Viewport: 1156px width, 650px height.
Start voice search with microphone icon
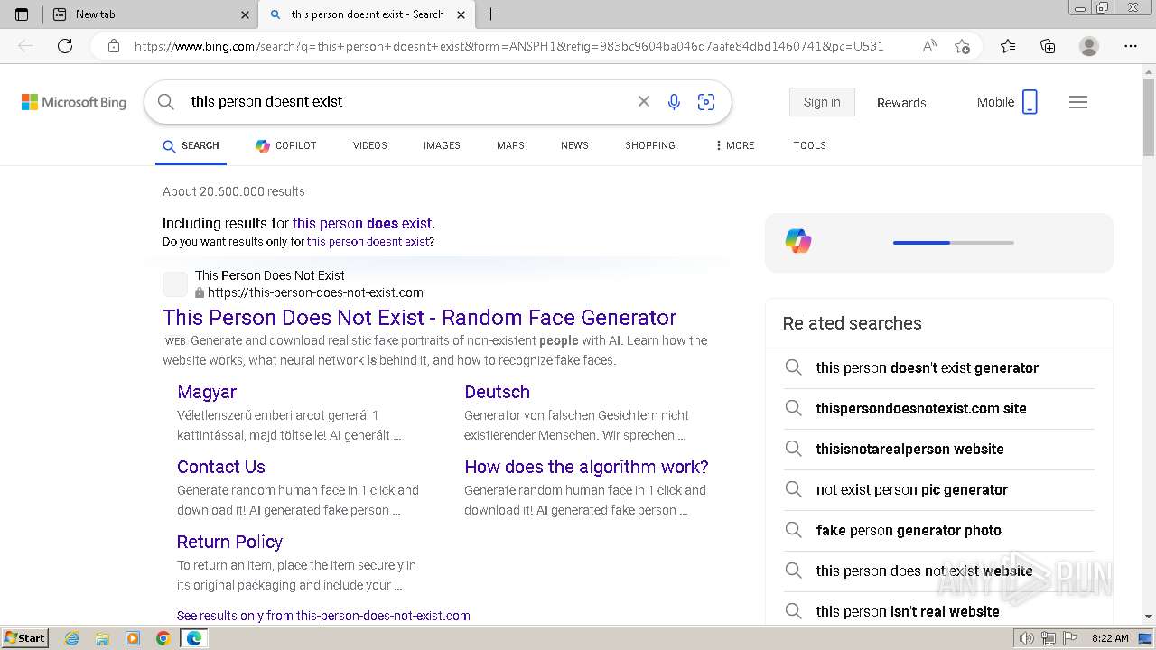(x=674, y=102)
